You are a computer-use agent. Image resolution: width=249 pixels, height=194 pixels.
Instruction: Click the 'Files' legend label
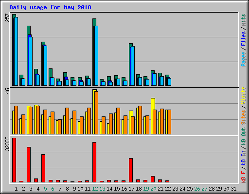tap(243, 39)
